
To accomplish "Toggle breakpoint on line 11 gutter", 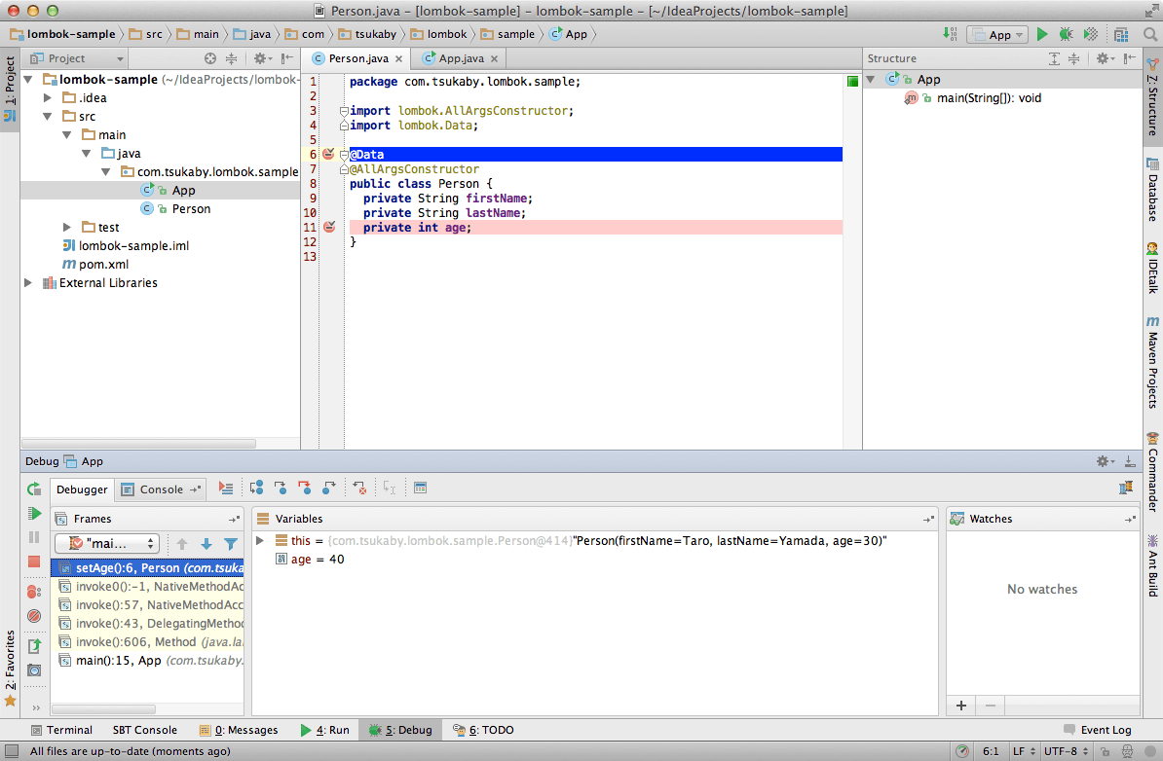I will coord(328,227).
